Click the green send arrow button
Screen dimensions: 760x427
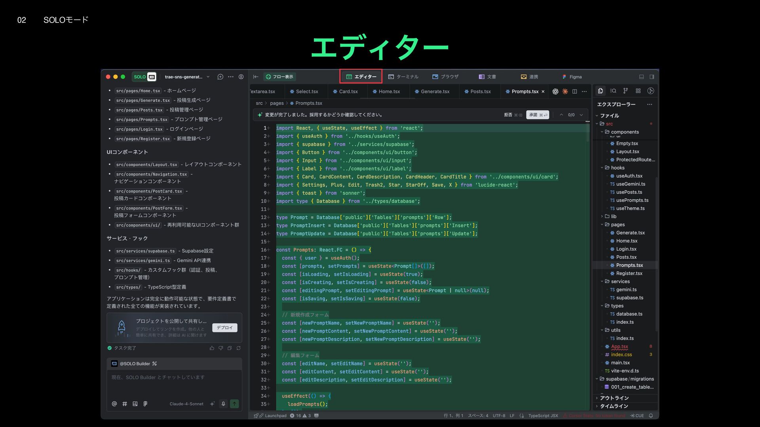[234, 404]
